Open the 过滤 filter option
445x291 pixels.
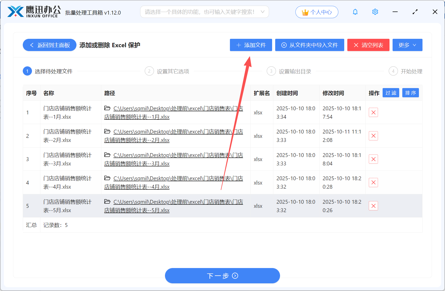391,93
